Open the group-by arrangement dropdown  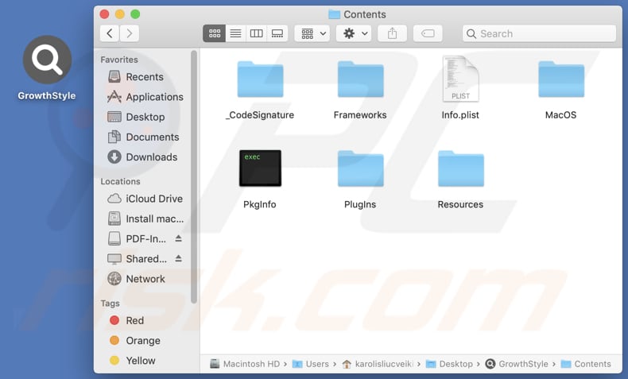click(x=312, y=33)
